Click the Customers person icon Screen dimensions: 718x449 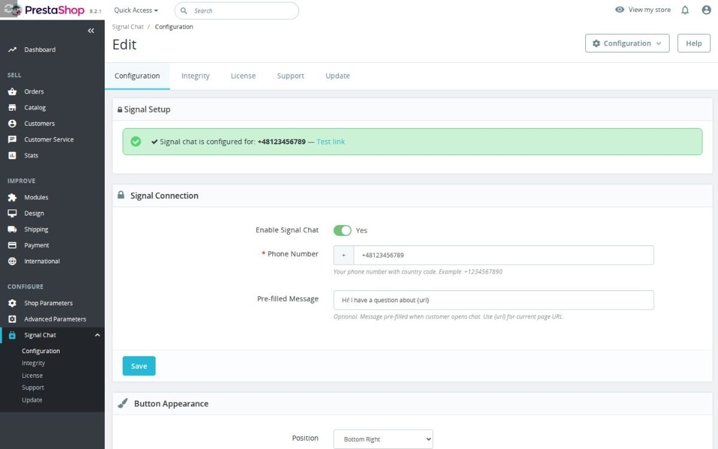(x=12, y=123)
